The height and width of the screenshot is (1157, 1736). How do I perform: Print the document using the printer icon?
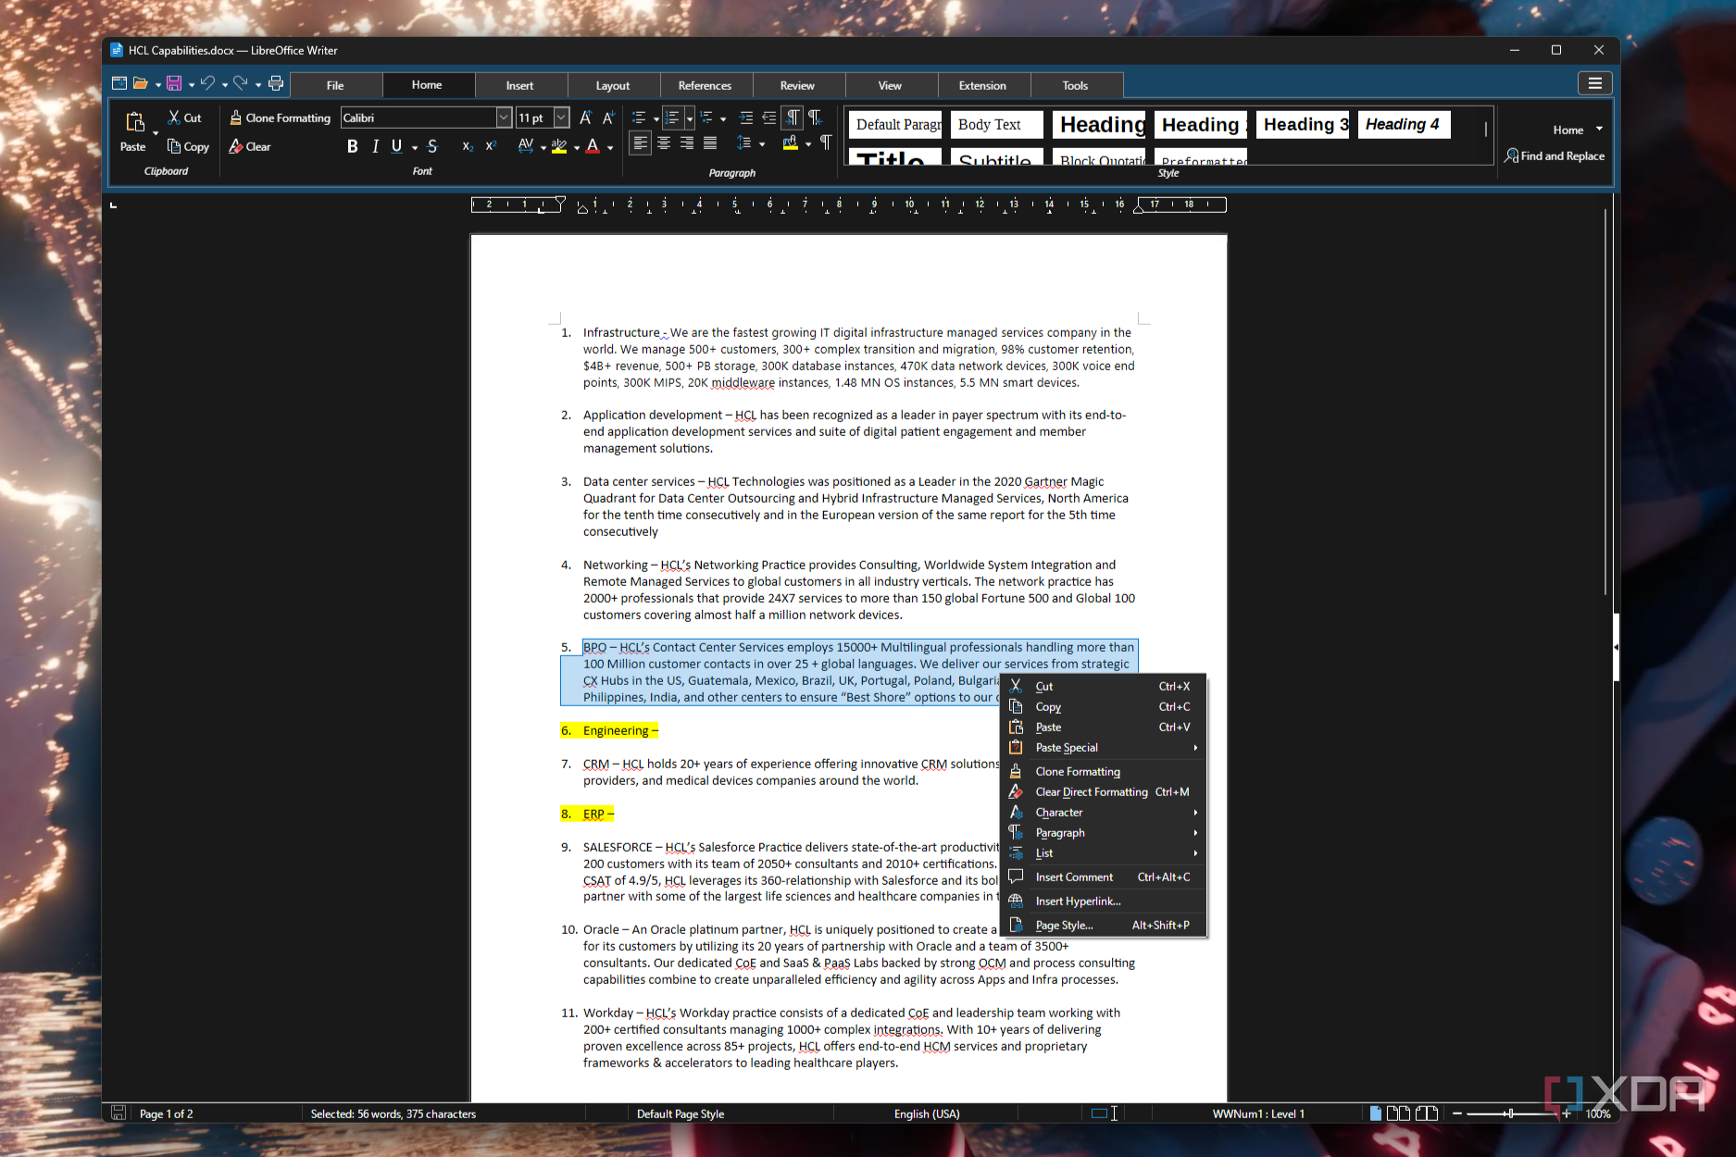pyautogui.click(x=275, y=83)
